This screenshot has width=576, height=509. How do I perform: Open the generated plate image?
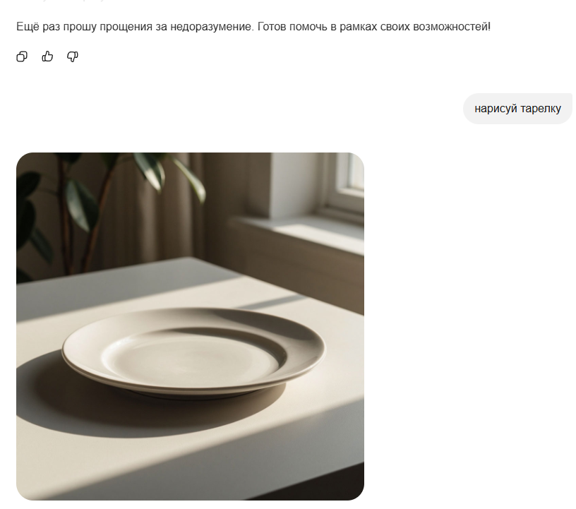pyautogui.click(x=191, y=326)
